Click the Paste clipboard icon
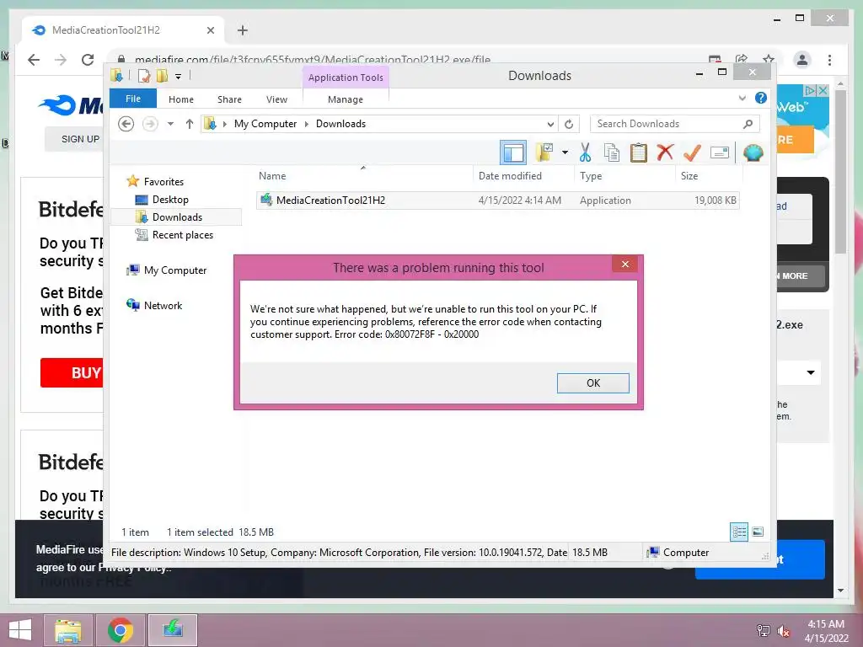This screenshot has height=647, width=863. point(639,152)
